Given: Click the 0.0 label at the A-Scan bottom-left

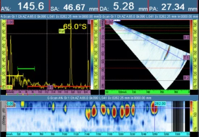Looking at the screenshot, I should (x=9, y=87).
